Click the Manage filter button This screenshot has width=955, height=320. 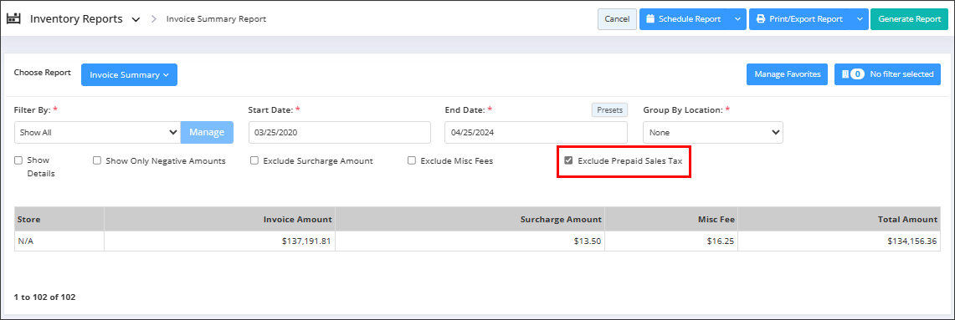coord(207,132)
